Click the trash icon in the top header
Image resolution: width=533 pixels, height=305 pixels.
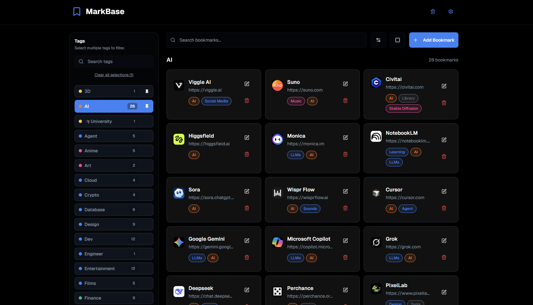click(433, 12)
